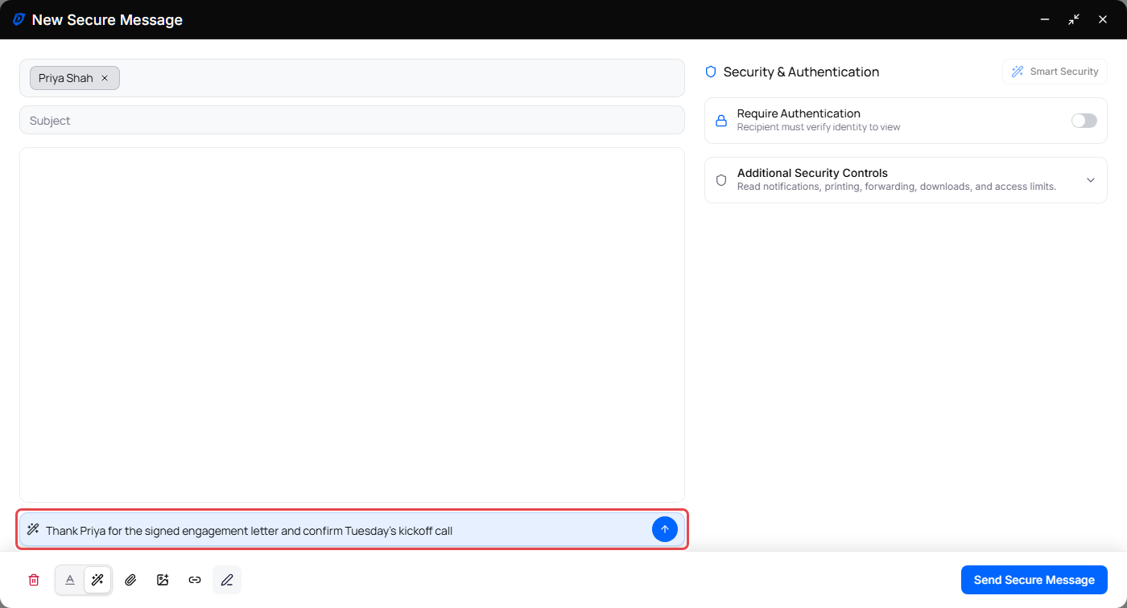The image size is (1127, 608).
Task: Click the 'New Secure Message' title text
Action: click(107, 20)
